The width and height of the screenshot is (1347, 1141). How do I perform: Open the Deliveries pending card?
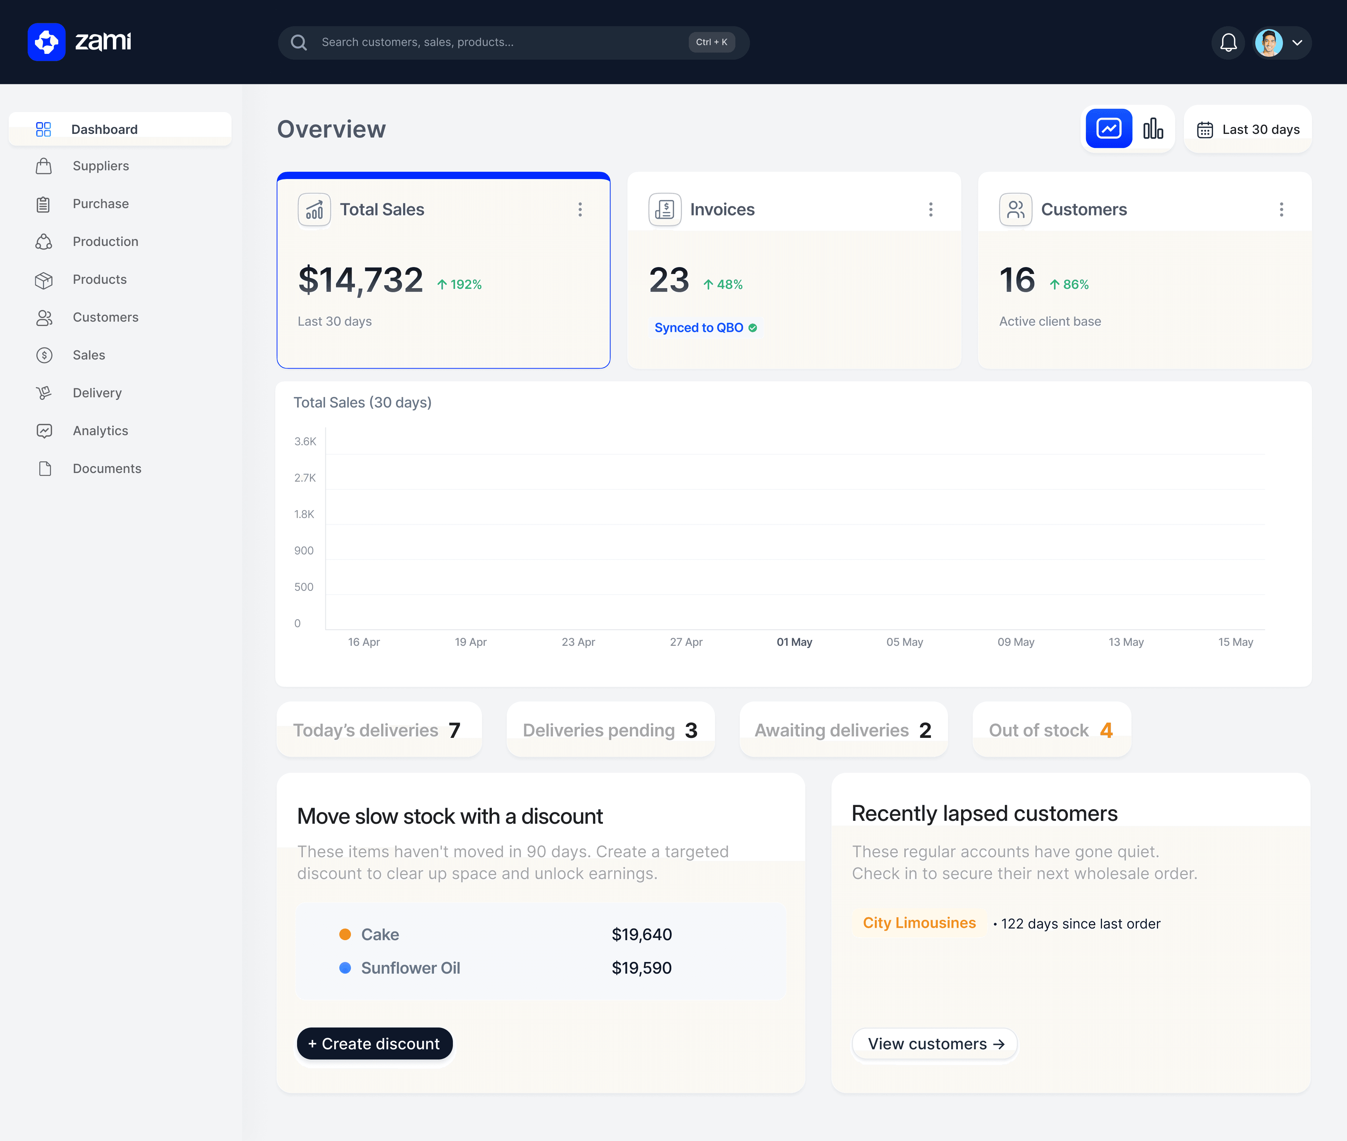point(611,729)
